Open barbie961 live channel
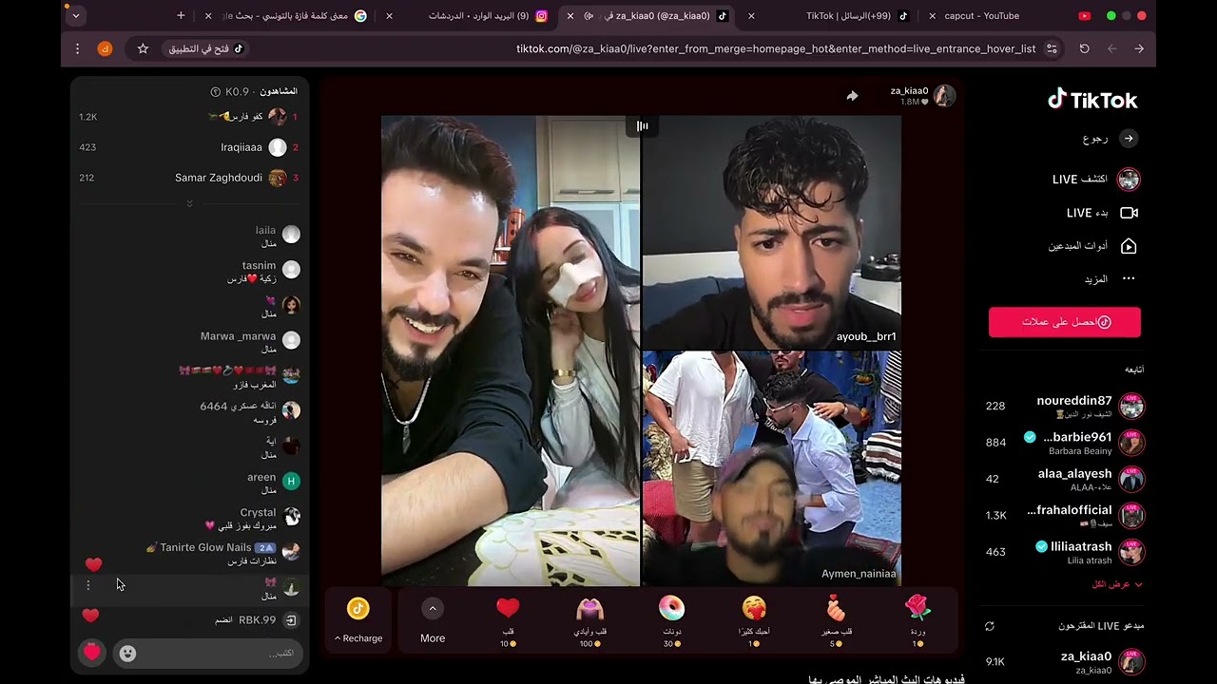 pos(1065,443)
